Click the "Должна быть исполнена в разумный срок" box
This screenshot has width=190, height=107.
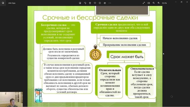tap(63, 53)
